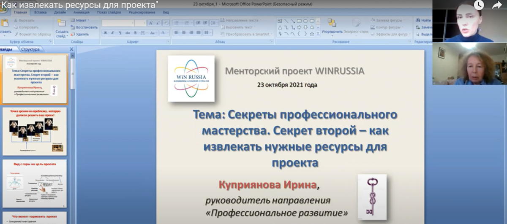Image resolution: width=507 pixels, height=224 pixels.
Task: Toggle strikethrough (abc) formatting
Action: click(x=128, y=33)
